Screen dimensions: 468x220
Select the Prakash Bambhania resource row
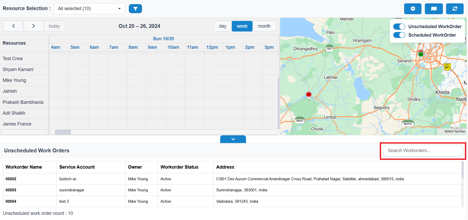tap(24, 102)
